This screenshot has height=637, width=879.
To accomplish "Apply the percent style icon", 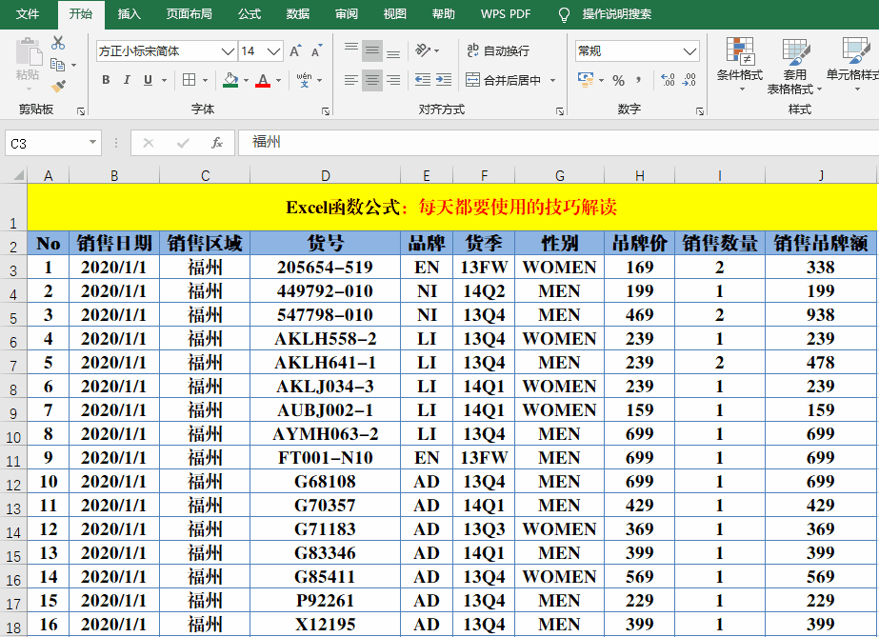I will tap(618, 81).
